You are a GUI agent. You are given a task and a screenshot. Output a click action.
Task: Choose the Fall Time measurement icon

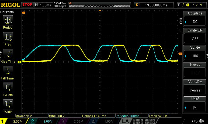pyautogui.click(x=8, y=71)
